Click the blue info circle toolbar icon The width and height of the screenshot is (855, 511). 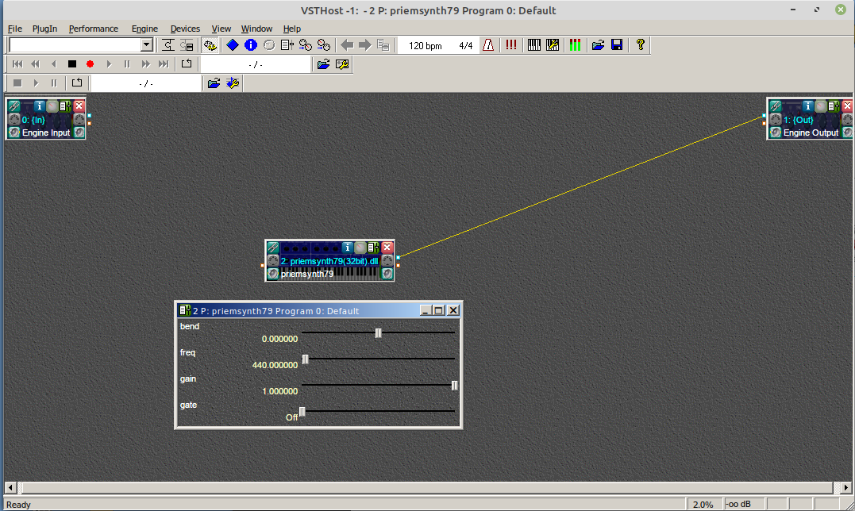click(x=251, y=45)
